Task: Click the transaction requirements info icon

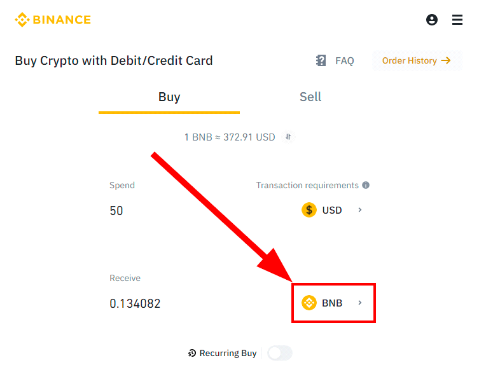Action: click(366, 186)
